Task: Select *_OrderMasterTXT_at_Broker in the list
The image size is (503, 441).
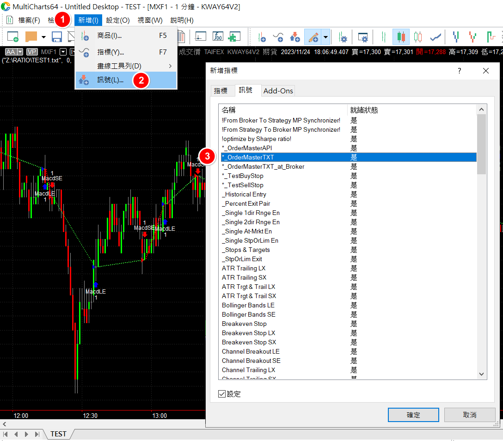Action: (349, 166)
